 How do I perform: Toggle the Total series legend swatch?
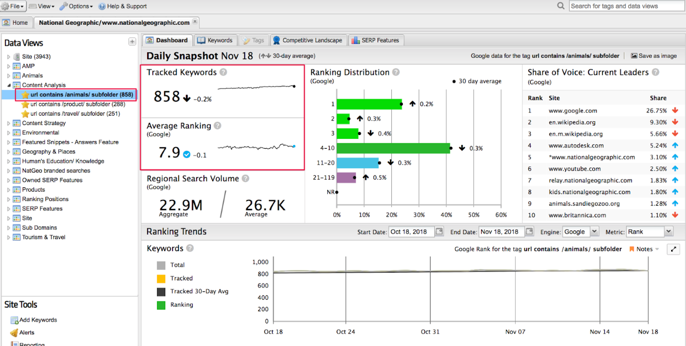[x=161, y=265]
